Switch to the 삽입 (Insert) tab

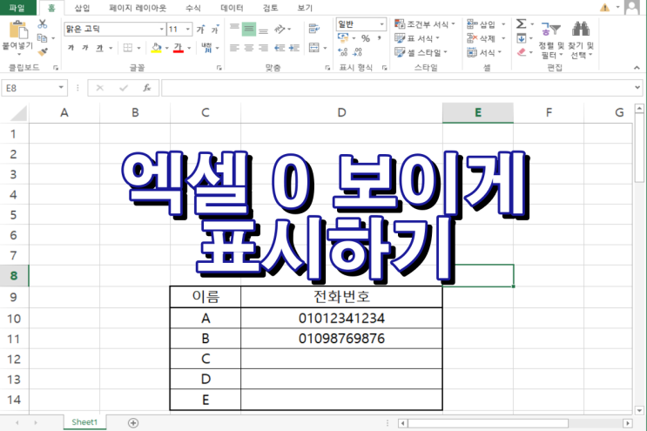pos(82,8)
